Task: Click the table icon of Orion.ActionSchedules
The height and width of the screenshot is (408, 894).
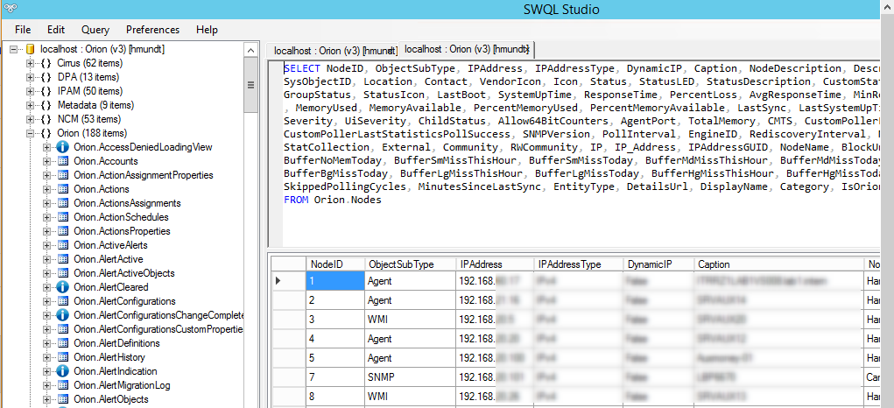Action: pyautogui.click(x=63, y=217)
